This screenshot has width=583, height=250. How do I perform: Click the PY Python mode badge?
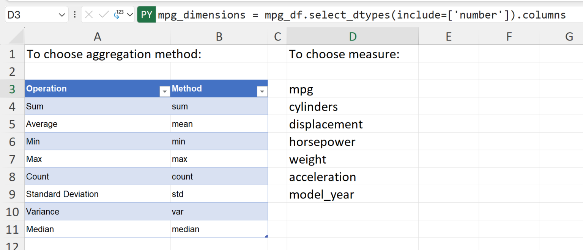coord(147,15)
